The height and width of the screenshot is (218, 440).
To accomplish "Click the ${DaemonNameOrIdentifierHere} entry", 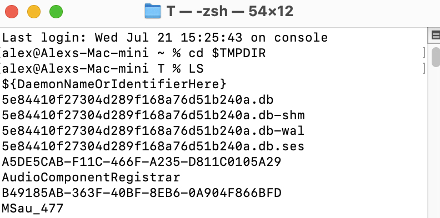I will [x=114, y=84].
